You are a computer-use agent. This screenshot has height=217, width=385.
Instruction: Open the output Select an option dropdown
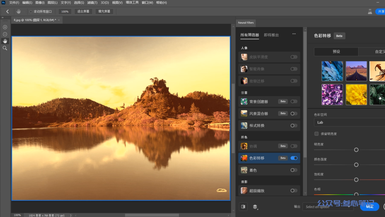[328, 207]
